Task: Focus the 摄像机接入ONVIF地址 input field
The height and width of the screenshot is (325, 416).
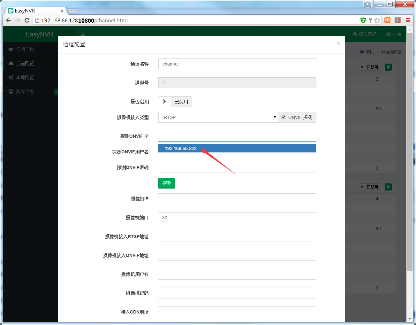Action: [237, 255]
